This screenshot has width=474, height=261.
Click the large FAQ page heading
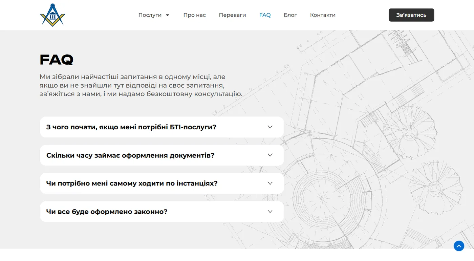tap(57, 60)
